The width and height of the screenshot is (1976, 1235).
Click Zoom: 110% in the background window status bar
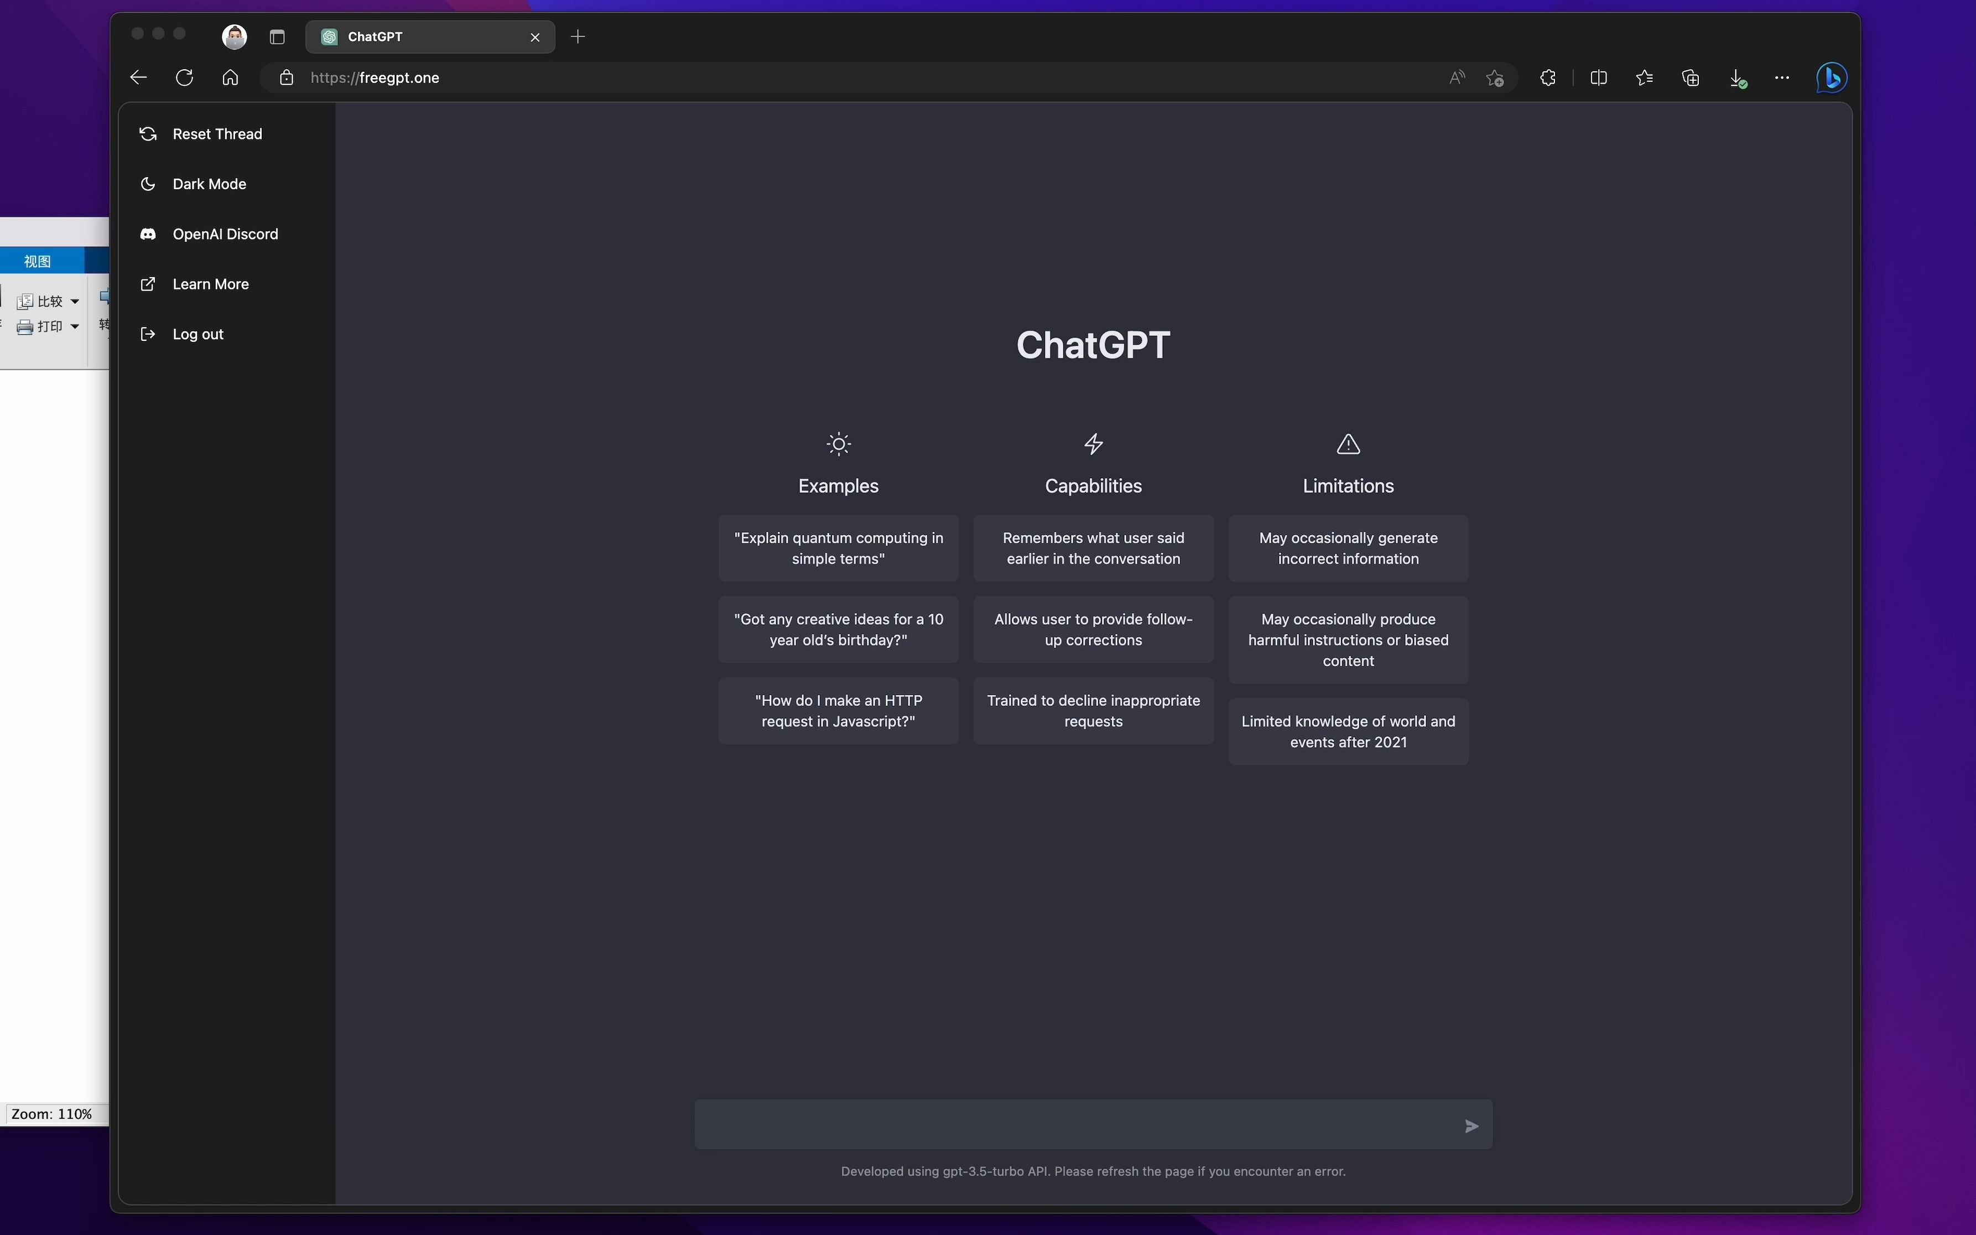click(51, 1114)
